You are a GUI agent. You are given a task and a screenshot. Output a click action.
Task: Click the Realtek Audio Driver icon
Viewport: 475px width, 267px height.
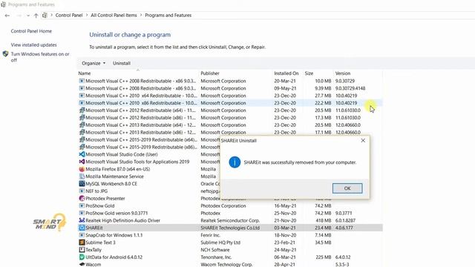coord(82,220)
